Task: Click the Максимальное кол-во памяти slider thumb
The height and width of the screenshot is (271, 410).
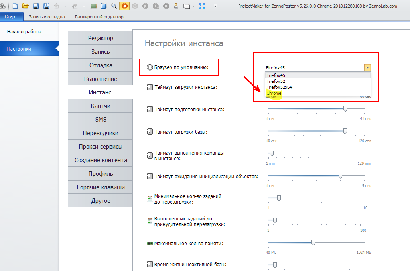Action: 313,243
